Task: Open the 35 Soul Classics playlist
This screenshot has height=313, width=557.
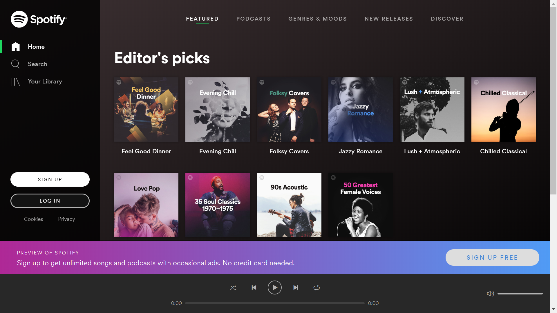Action: [x=217, y=204]
